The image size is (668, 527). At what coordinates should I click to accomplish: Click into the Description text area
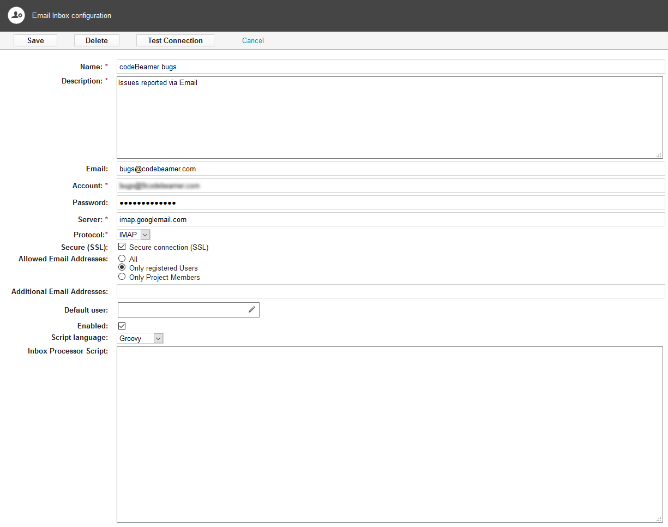coord(390,117)
